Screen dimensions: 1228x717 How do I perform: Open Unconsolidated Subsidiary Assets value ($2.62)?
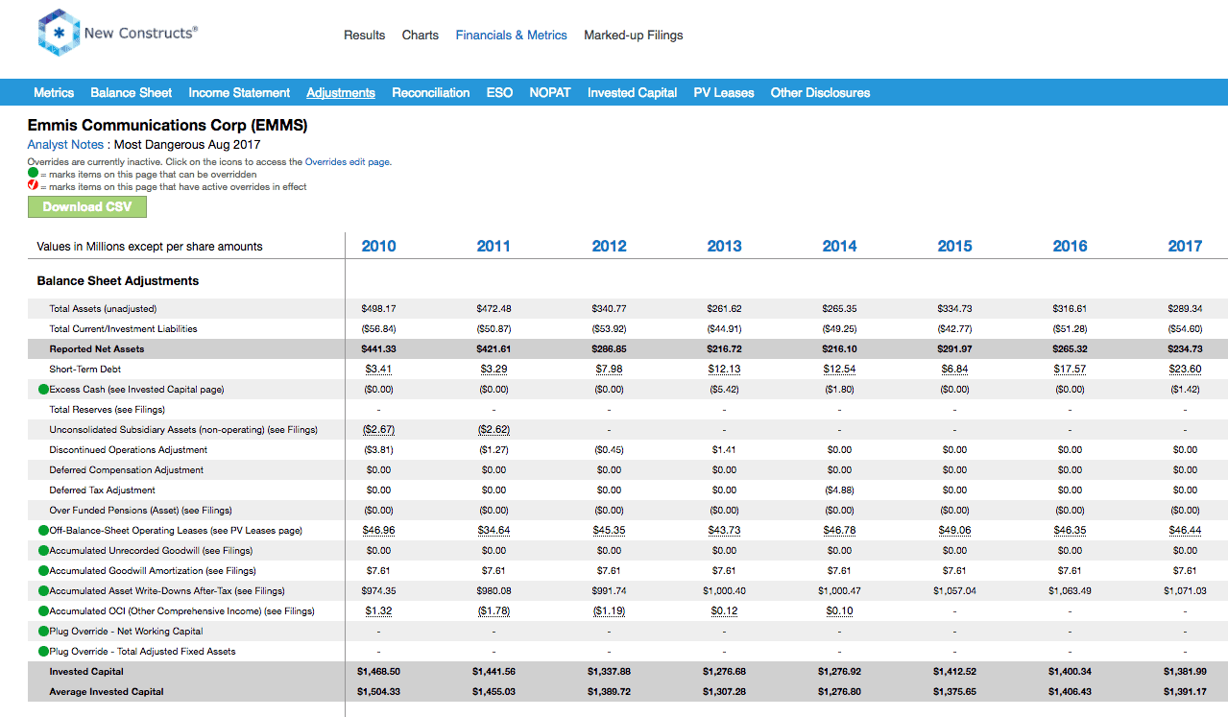click(494, 430)
